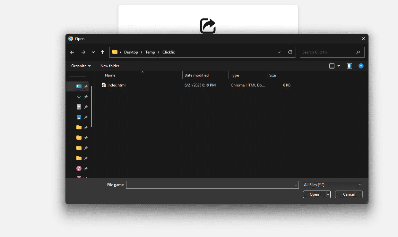The height and width of the screenshot is (237, 398).
Task: Open the Organize menu
Action: 81,66
